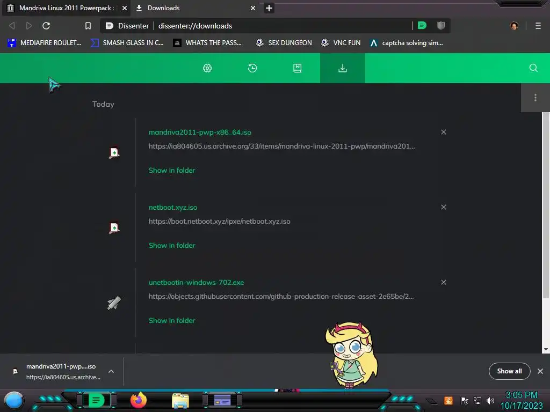Click the downloads page vertical scrollbar
Viewport: 550px width, 412px height.
pos(546,205)
